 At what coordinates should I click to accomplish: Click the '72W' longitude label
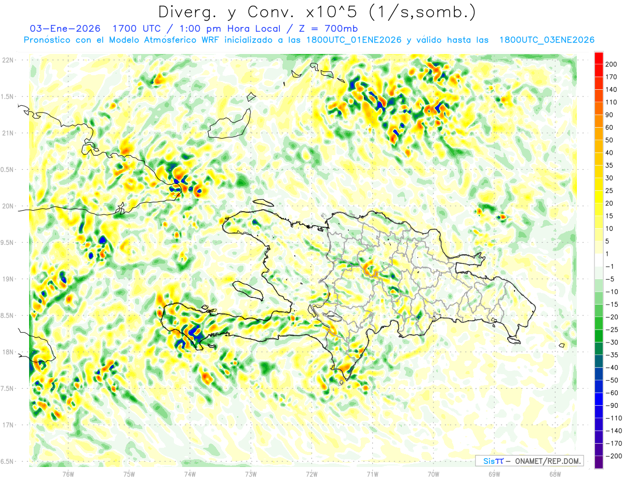311,474
